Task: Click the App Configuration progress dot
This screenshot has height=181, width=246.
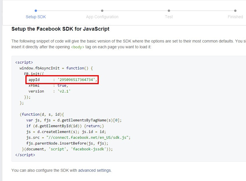Action: point(102,11)
